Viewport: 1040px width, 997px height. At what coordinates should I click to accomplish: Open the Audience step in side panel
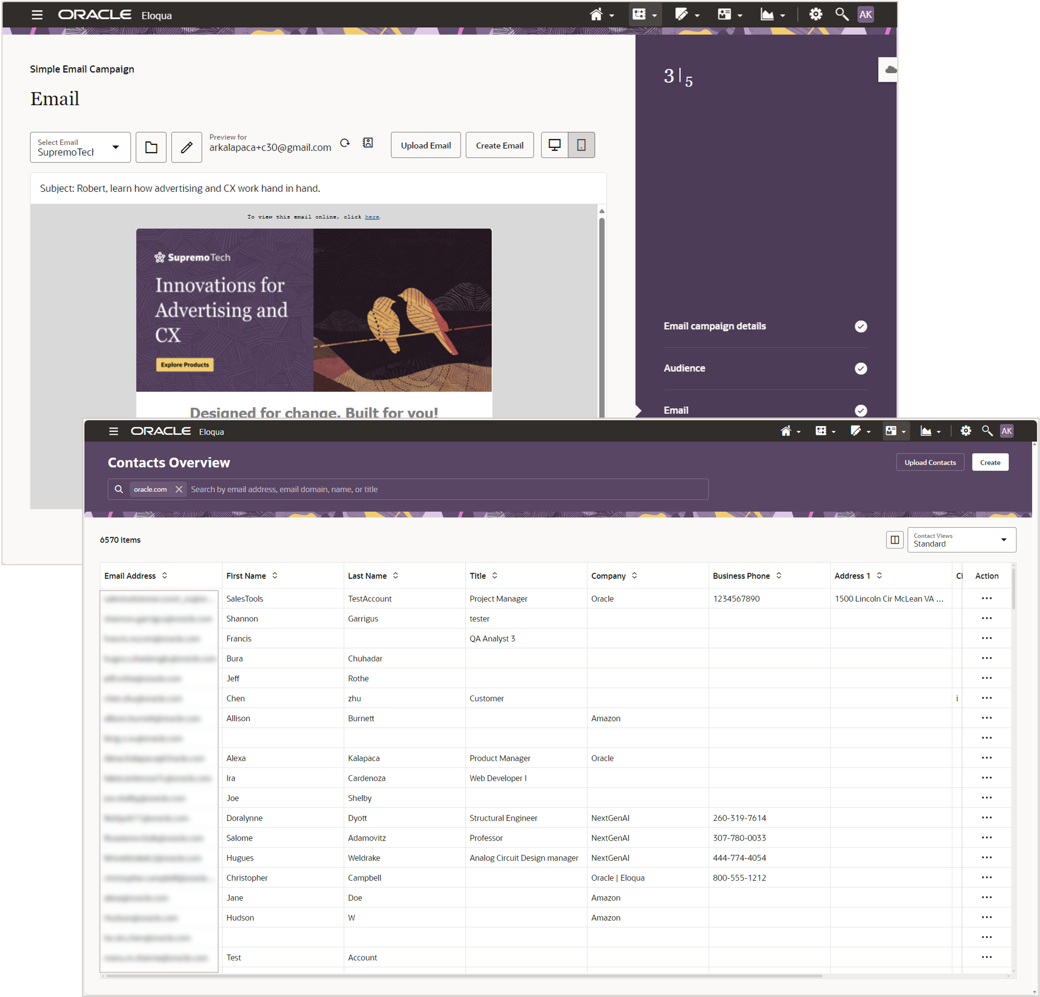click(x=684, y=368)
